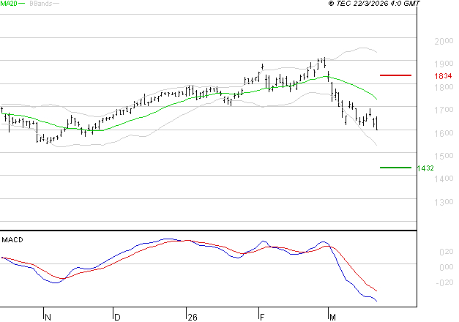Click the N month marker on time axis
459x322 pixels.
click(48, 318)
